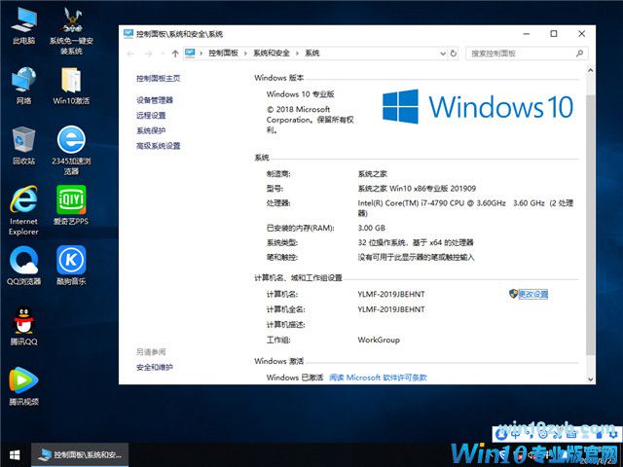The image size is (623, 467).
Task: Go forward using the navigation arrow
Action: pos(149,54)
